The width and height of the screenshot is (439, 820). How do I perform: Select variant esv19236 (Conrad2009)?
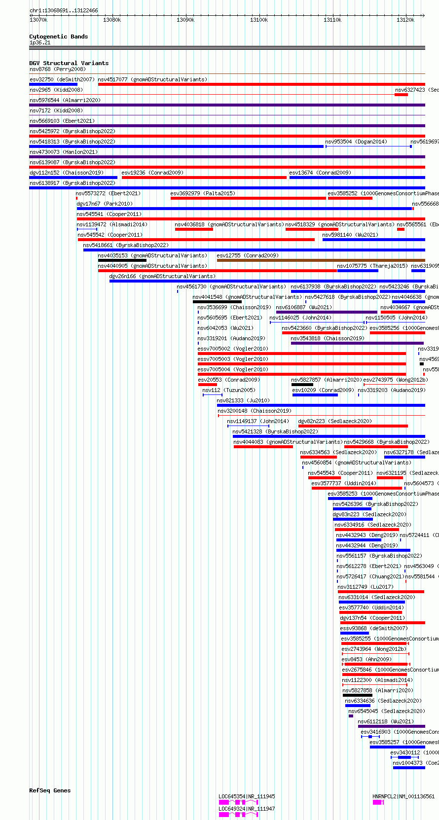click(x=152, y=173)
